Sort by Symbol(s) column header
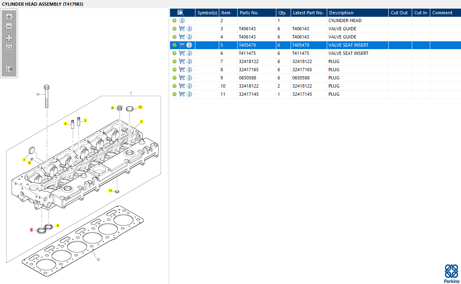 point(207,13)
